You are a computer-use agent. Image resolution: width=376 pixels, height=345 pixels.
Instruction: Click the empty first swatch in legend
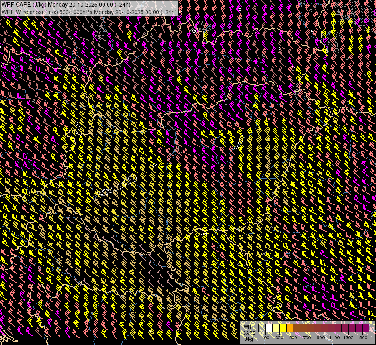pos(262,328)
